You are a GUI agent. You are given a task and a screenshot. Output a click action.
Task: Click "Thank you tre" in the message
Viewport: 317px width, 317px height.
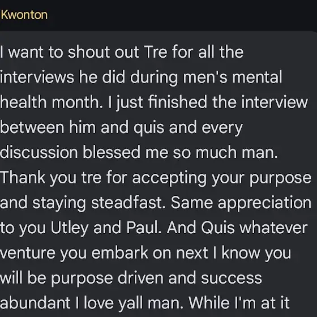point(50,178)
